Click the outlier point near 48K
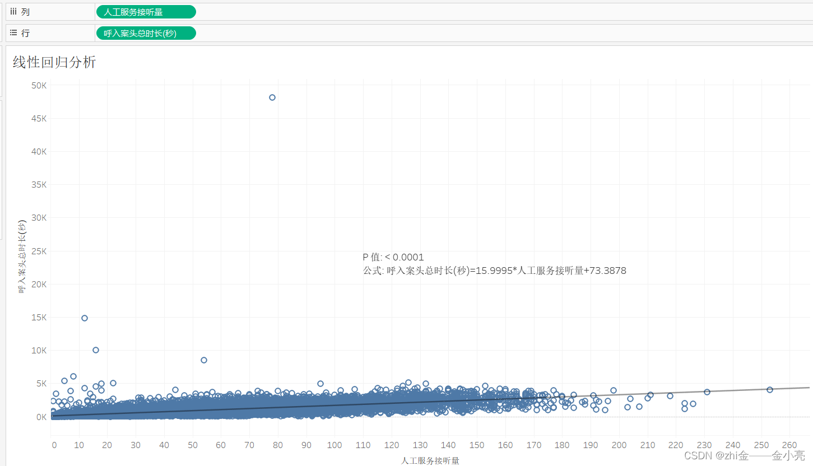This screenshot has width=813, height=466. 272,97
